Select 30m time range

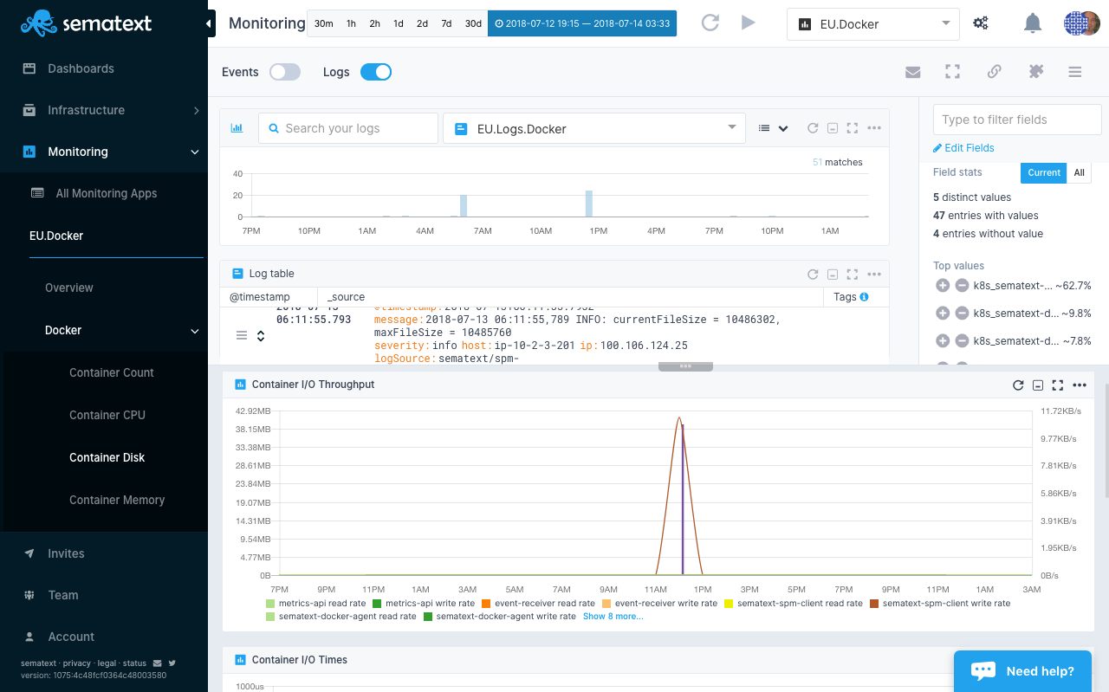point(323,23)
